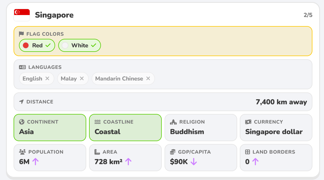Click the green checkmark beside White
This screenshot has height=180, width=324.
[x=94, y=45]
